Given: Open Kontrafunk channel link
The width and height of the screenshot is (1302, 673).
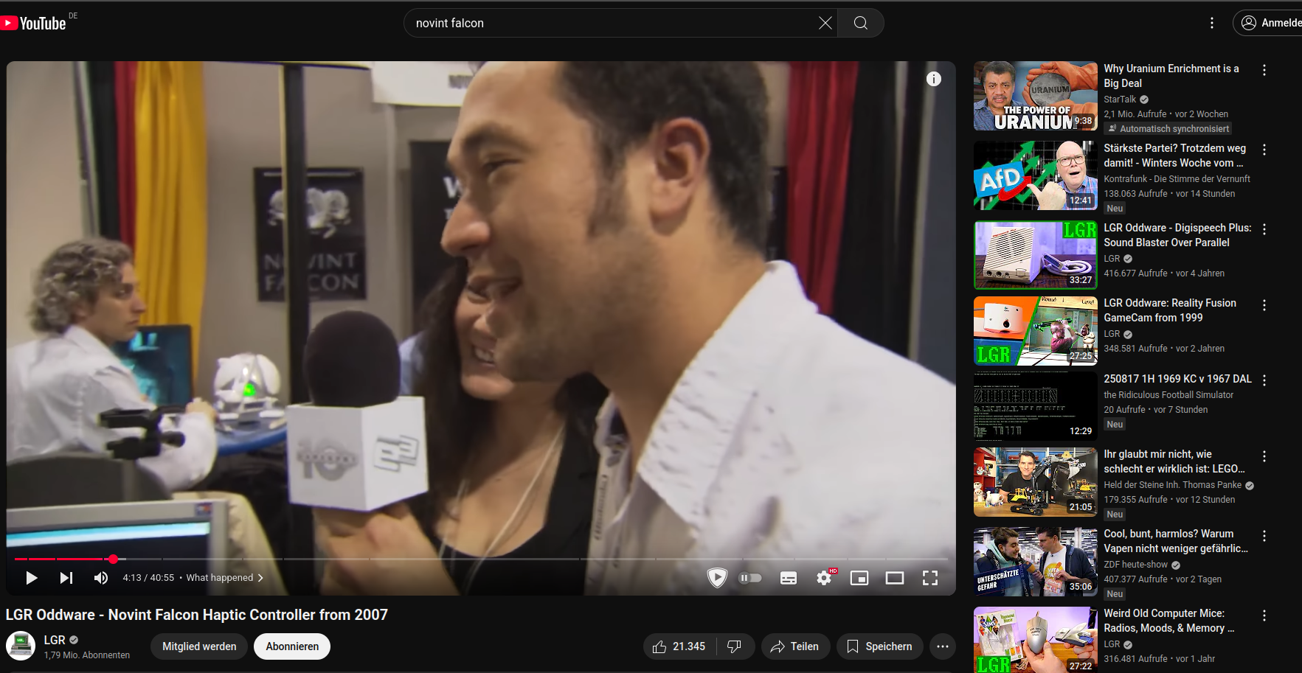Looking at the screenshot, I should (x=1177, y=179).
